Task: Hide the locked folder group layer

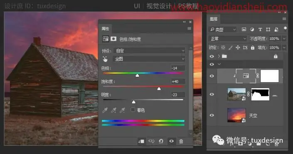Action: 212,56
